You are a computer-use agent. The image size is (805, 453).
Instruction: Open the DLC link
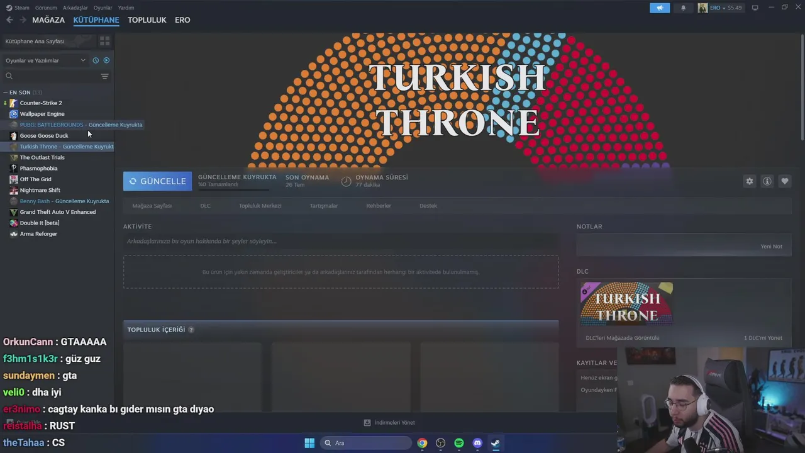(x=205, y=206)
